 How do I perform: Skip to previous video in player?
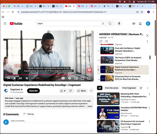point(8,78)
